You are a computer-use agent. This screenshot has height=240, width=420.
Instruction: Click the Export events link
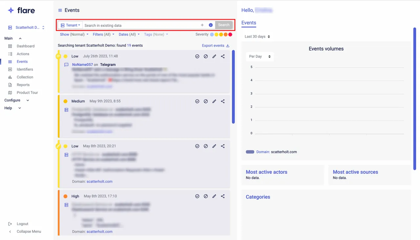tap(213, 45)
